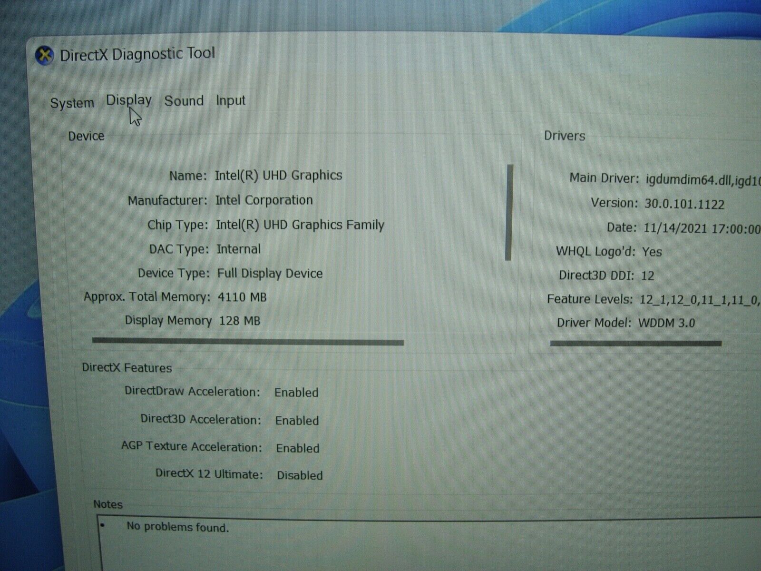
Task: Open the Sound tab
Action: point(184,101)
